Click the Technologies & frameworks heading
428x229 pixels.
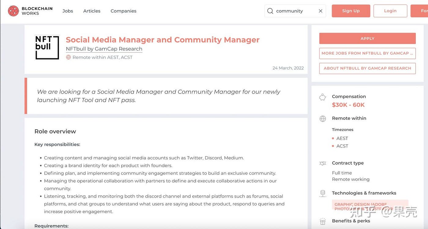(x=364, y=193)
